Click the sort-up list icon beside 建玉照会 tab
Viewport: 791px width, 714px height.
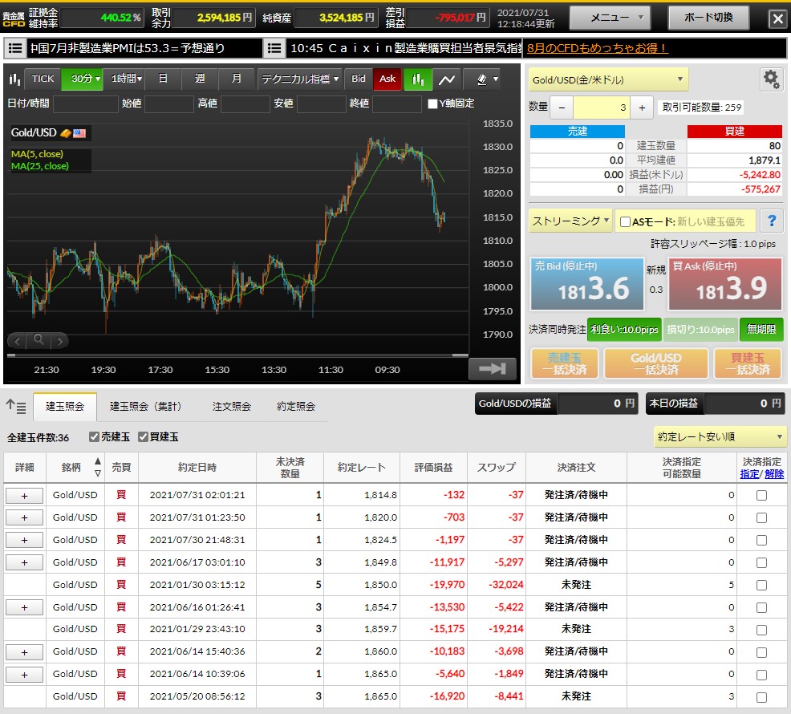point(15,406)
